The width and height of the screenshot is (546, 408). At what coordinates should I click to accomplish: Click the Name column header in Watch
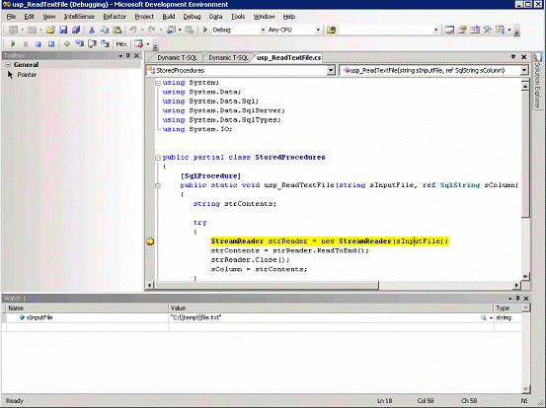coord(87,308)
